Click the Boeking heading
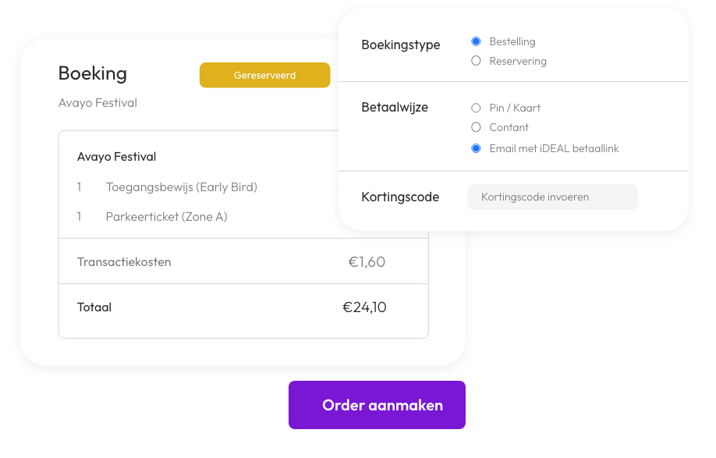The height and width of the screenshot is (458, 716). [93, 73]
